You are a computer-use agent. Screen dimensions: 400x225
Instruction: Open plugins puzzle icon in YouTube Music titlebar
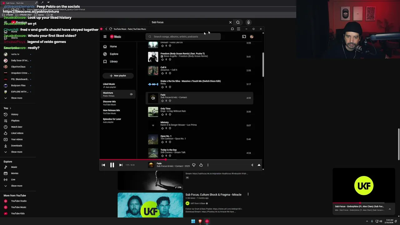232,29
